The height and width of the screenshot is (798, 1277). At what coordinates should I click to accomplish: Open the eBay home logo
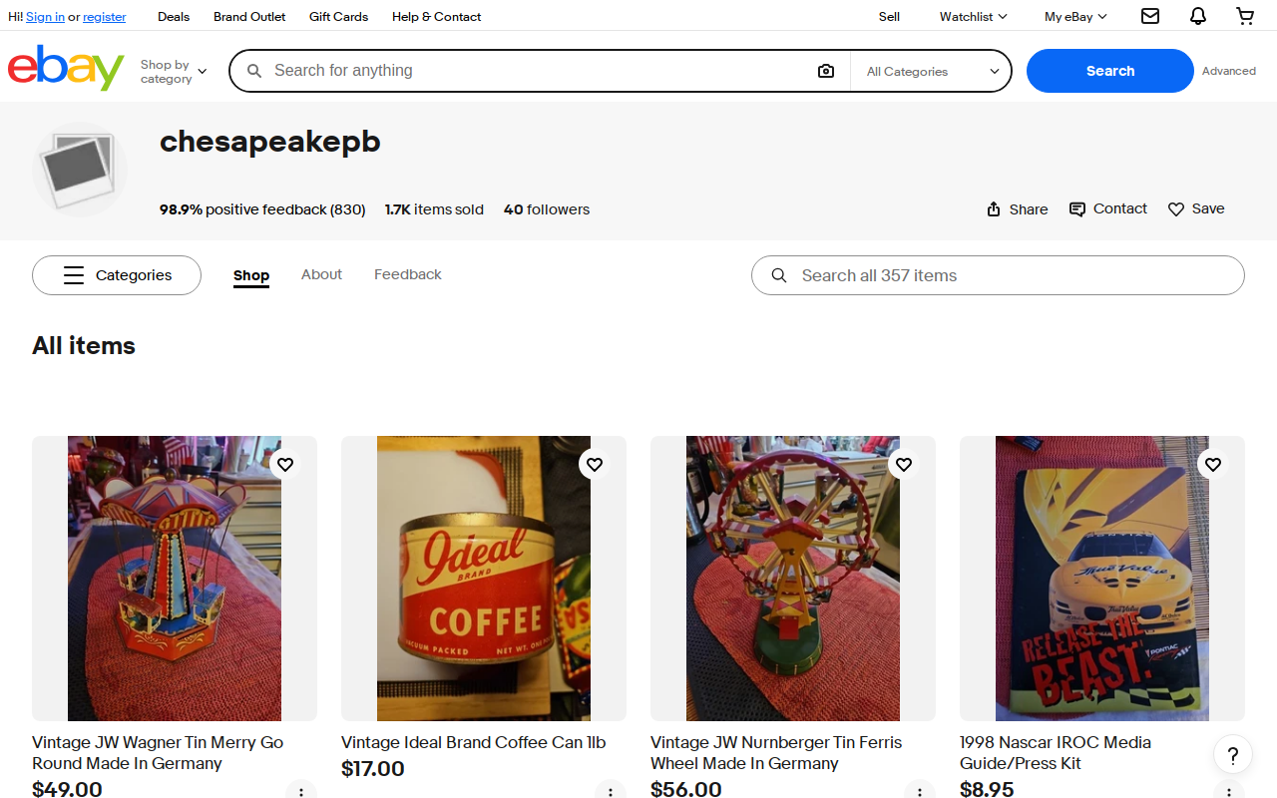(x=66, y=68)
